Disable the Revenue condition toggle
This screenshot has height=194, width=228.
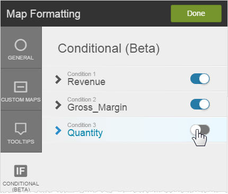(x=200, y=79)
